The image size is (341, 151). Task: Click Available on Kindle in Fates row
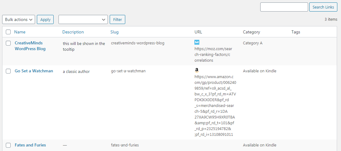point(260,145)
